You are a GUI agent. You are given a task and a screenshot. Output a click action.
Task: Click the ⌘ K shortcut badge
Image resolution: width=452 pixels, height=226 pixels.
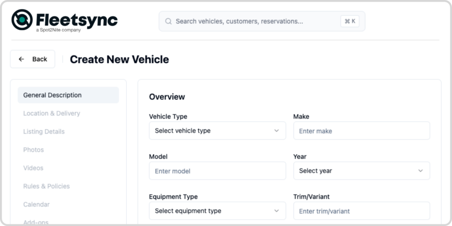(x=350, y=21)
